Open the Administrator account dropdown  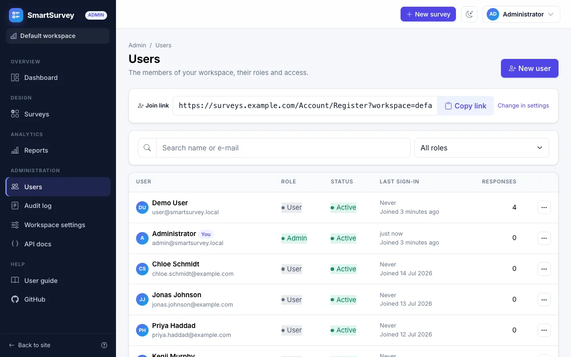click(521, 14)
